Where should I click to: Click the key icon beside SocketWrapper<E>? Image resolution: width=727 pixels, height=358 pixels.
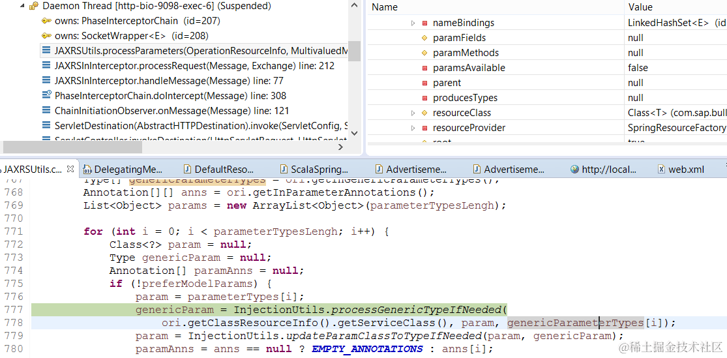pyautogui.click(x=46, y=36)
